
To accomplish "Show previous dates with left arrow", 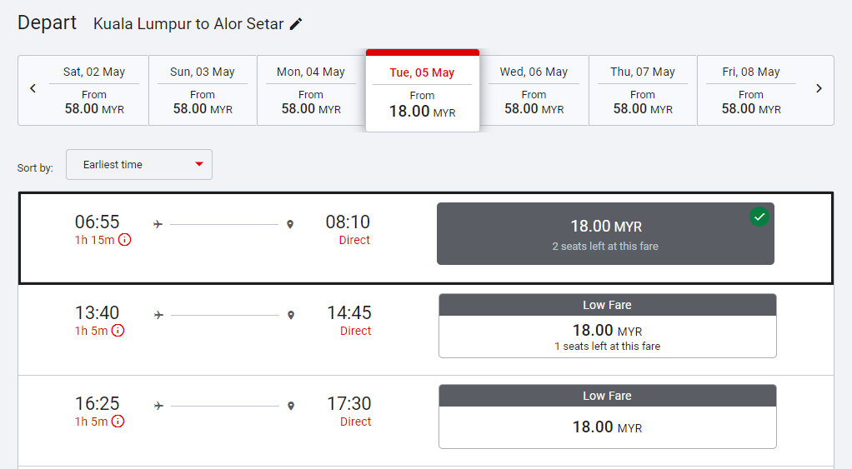I will [x=33, y=88].
